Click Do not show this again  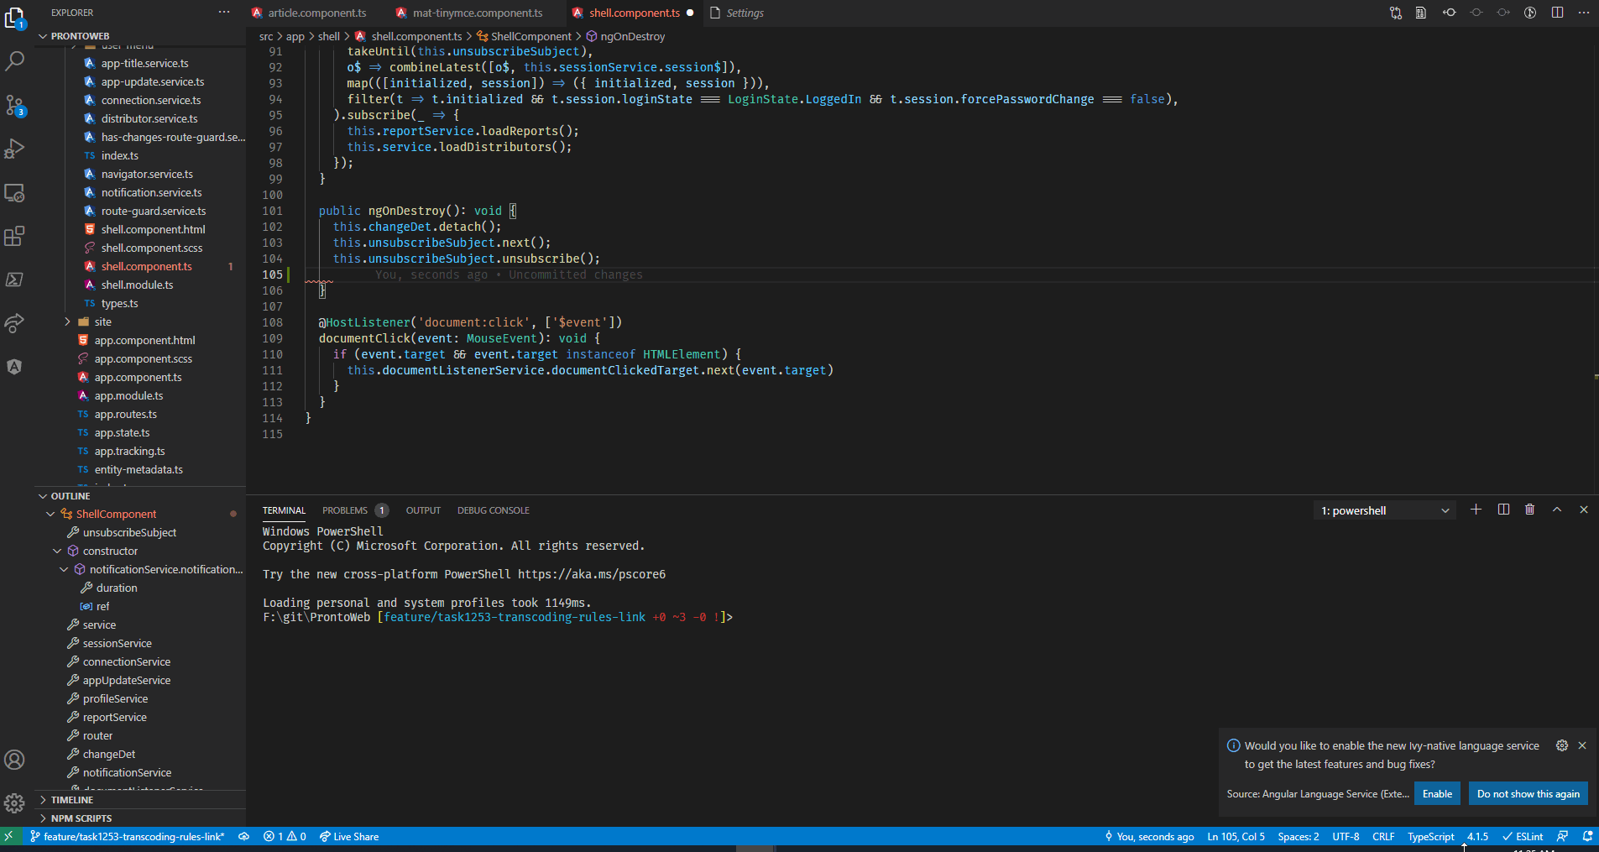pos(1528,794)
